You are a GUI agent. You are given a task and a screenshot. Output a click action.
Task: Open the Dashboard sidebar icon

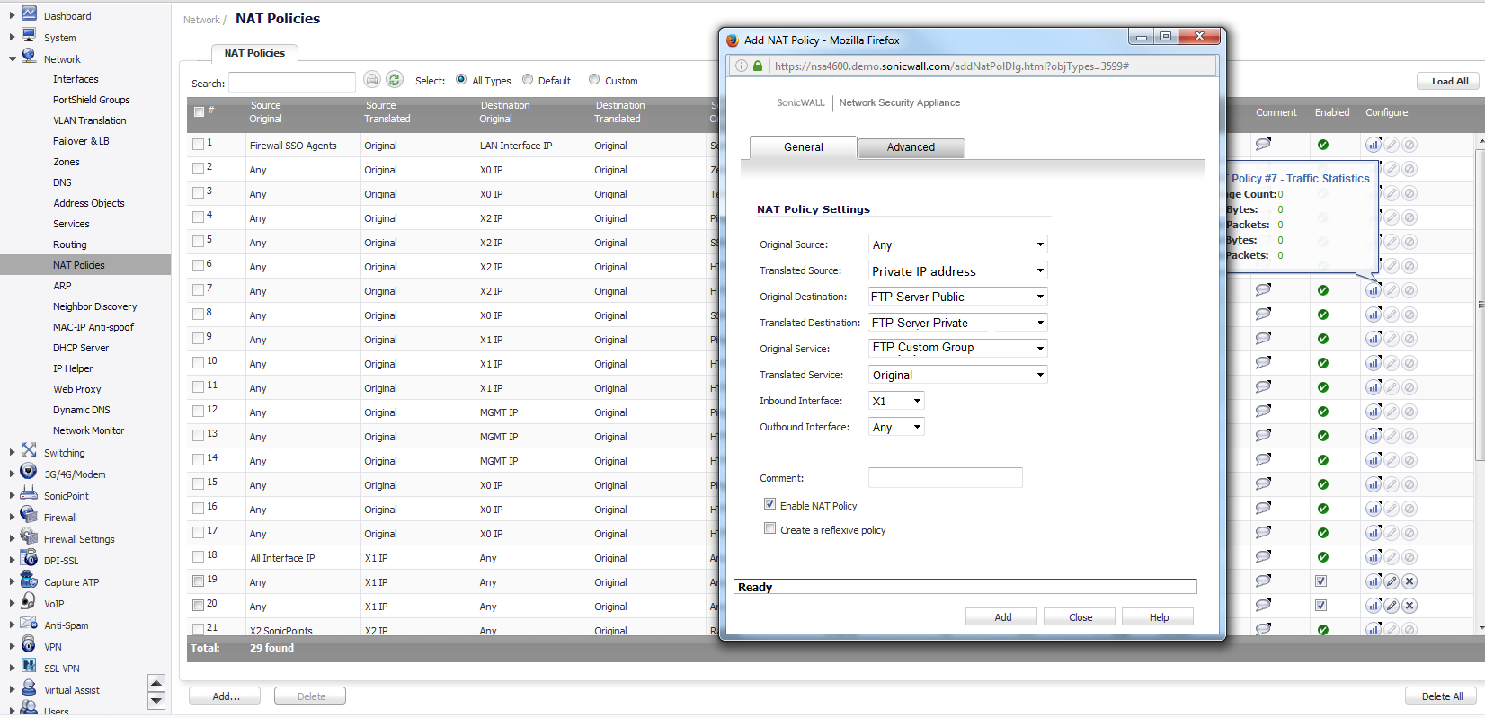click(29, 14)
